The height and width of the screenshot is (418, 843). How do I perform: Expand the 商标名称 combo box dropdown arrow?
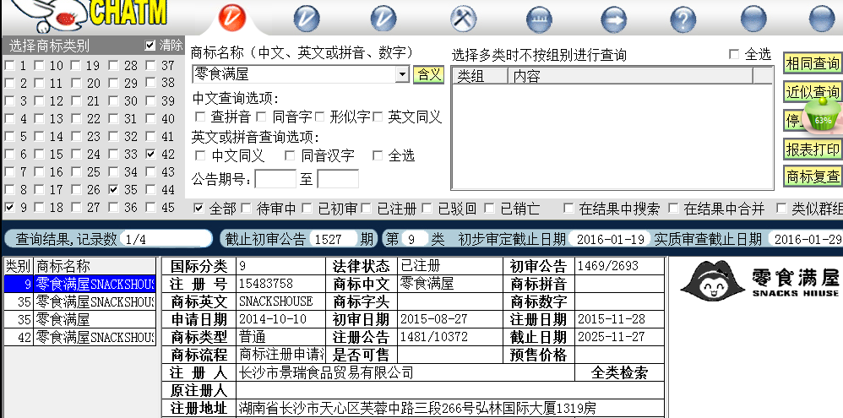pos(403,74)
